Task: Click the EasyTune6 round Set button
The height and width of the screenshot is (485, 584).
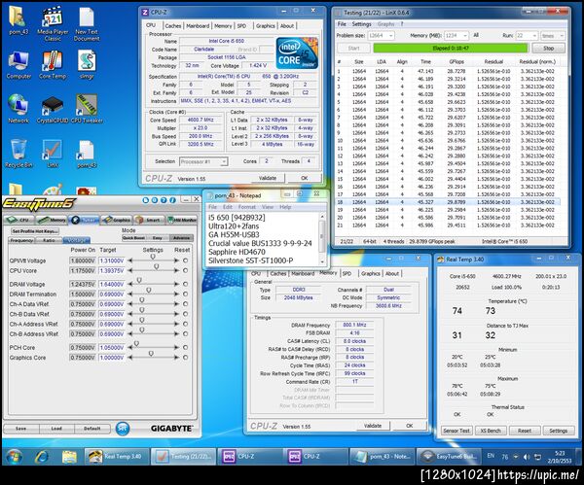Action: (123, 429)
